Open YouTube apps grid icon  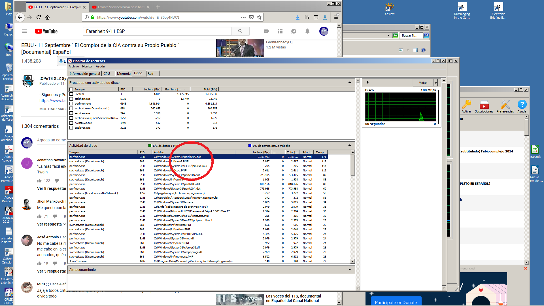click(x=280, y=31)
